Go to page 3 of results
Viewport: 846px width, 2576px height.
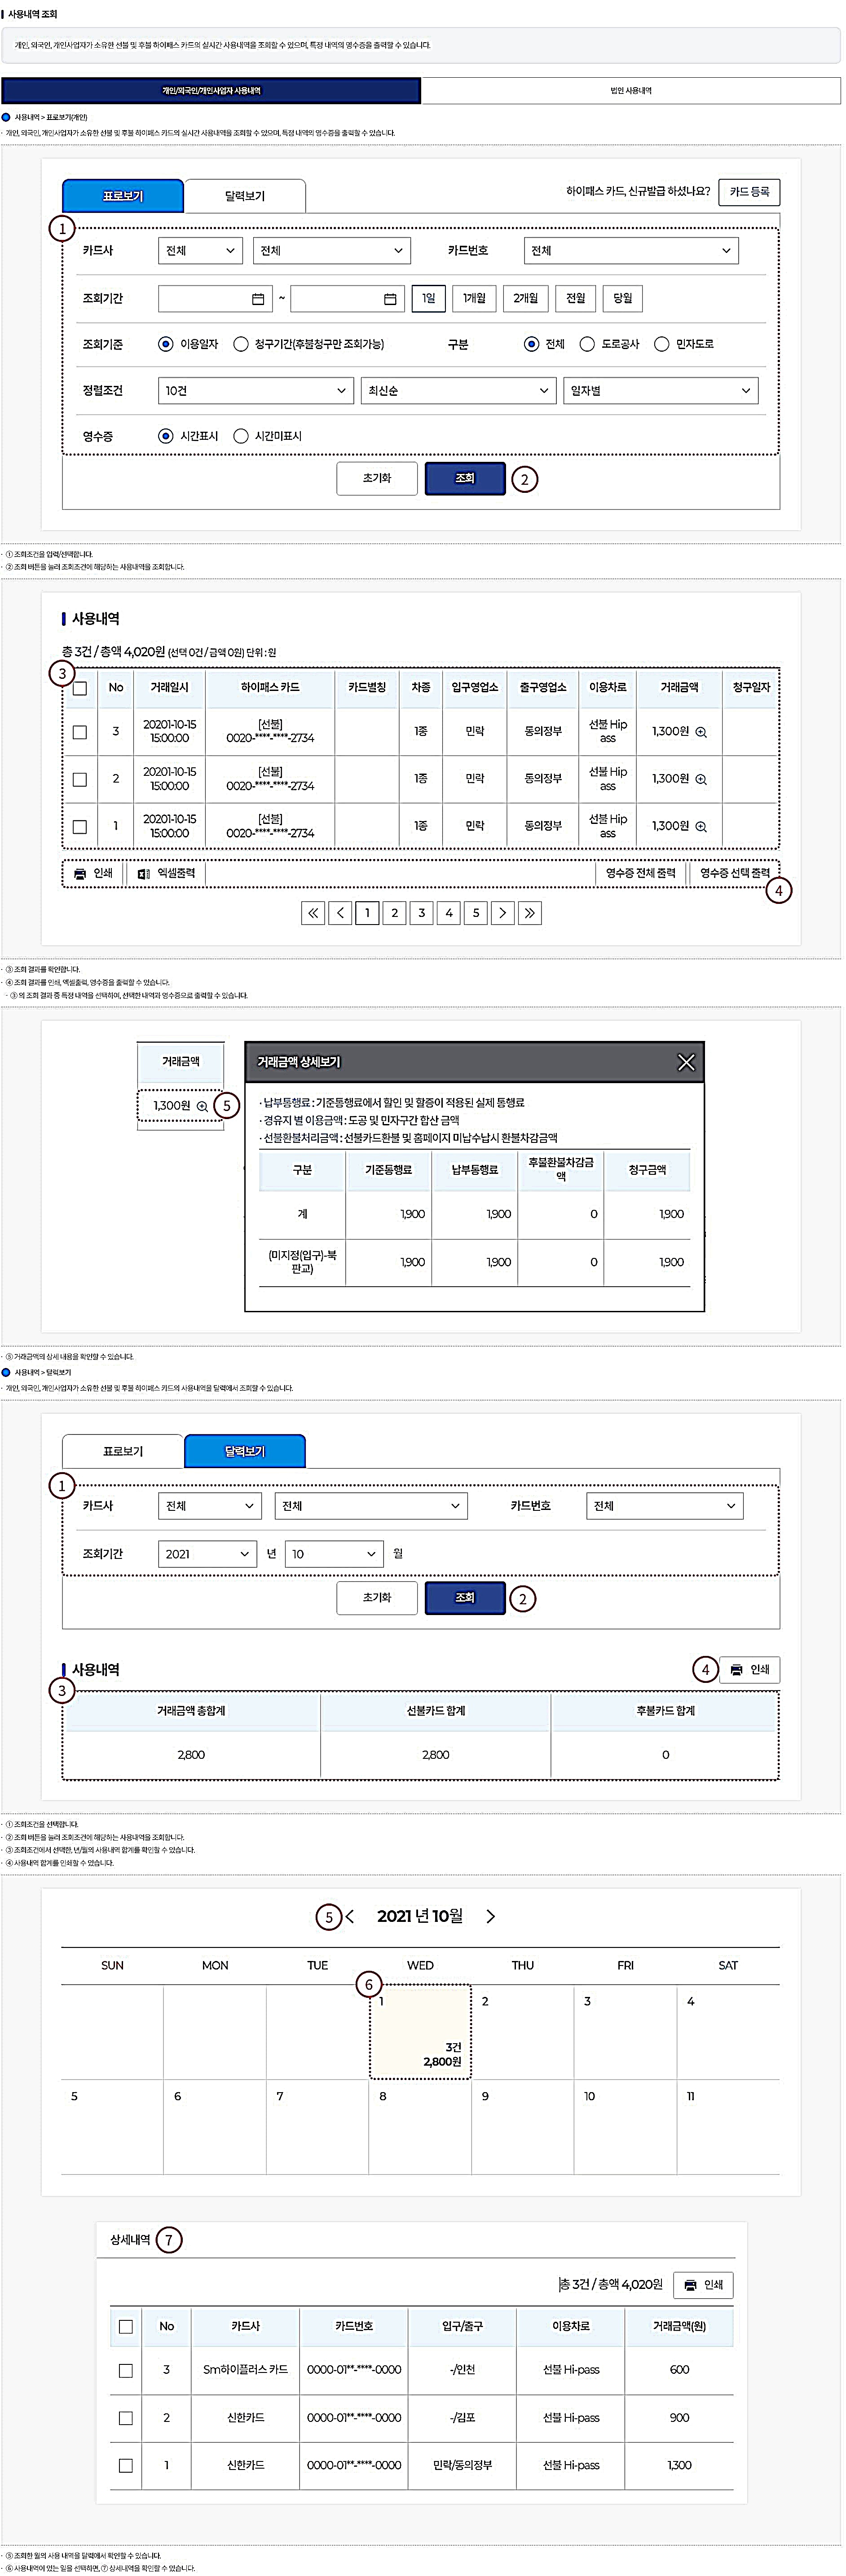tap(422, 912)
